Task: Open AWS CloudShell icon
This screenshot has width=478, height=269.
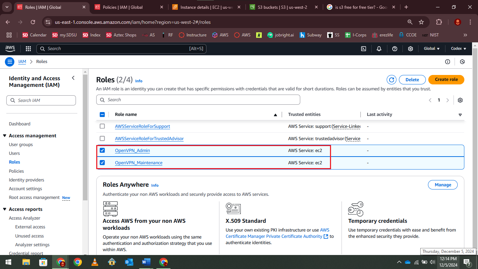Action: [x=364, y=49]
